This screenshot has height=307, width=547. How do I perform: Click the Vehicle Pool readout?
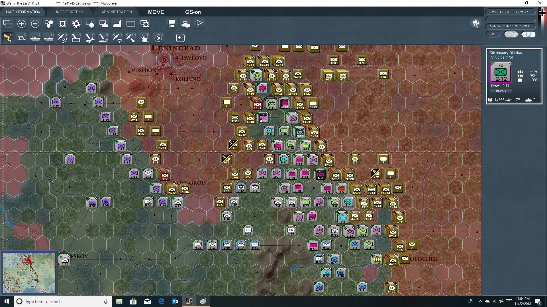point(511,26)
